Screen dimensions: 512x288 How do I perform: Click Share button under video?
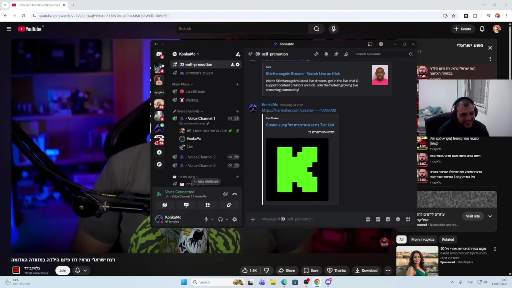(x=286, y=270)
